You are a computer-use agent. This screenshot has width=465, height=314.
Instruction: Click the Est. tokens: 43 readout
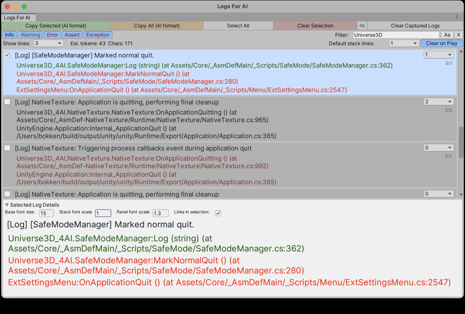[x=88, y=43]
